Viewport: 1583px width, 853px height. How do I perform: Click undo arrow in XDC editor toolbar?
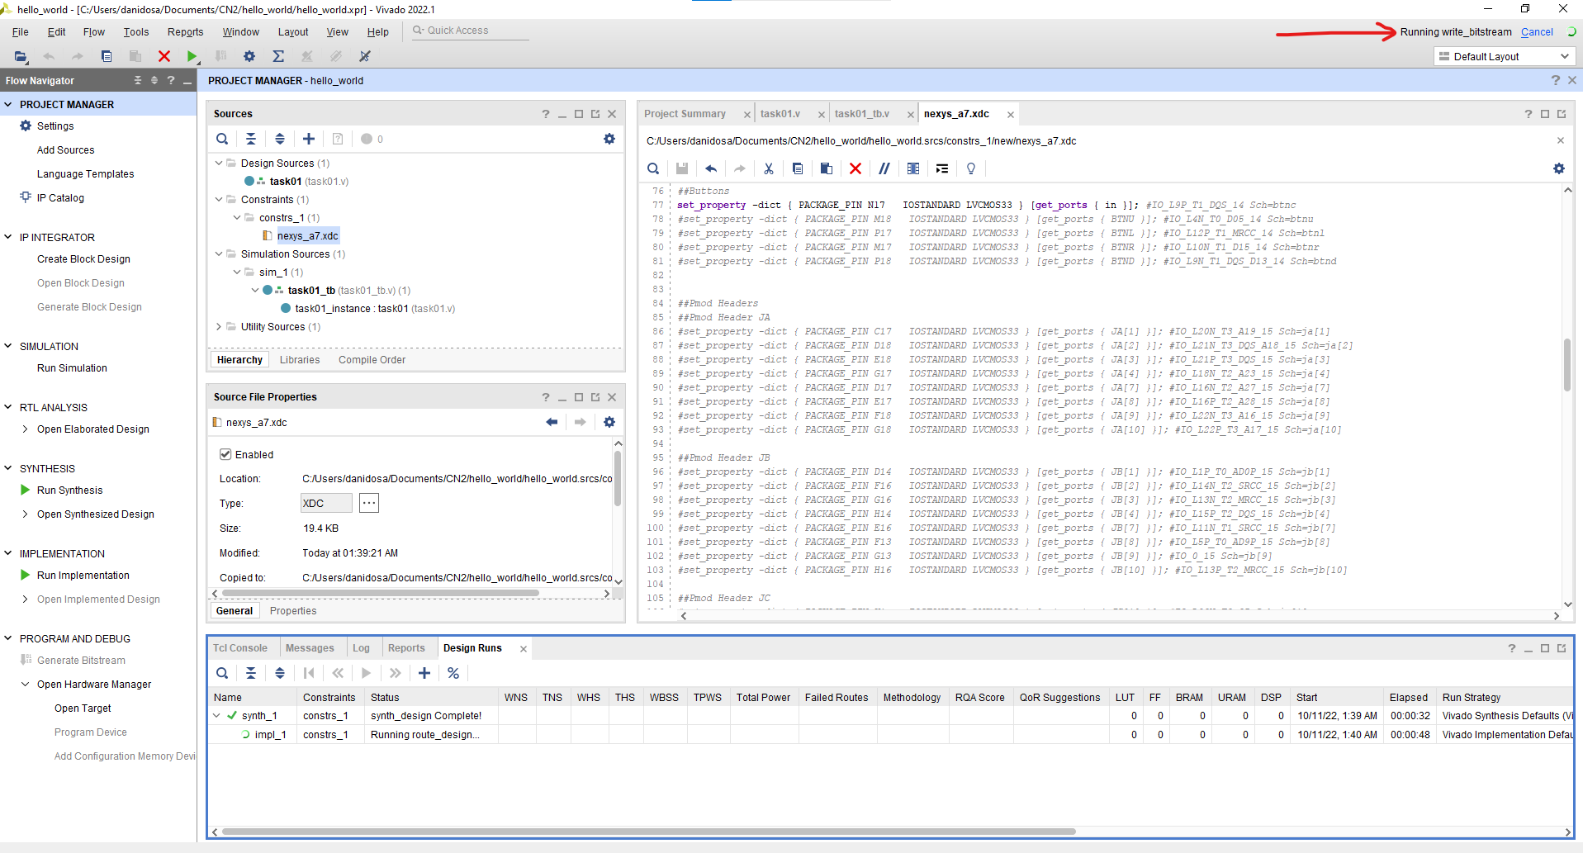tap(711, 168)
